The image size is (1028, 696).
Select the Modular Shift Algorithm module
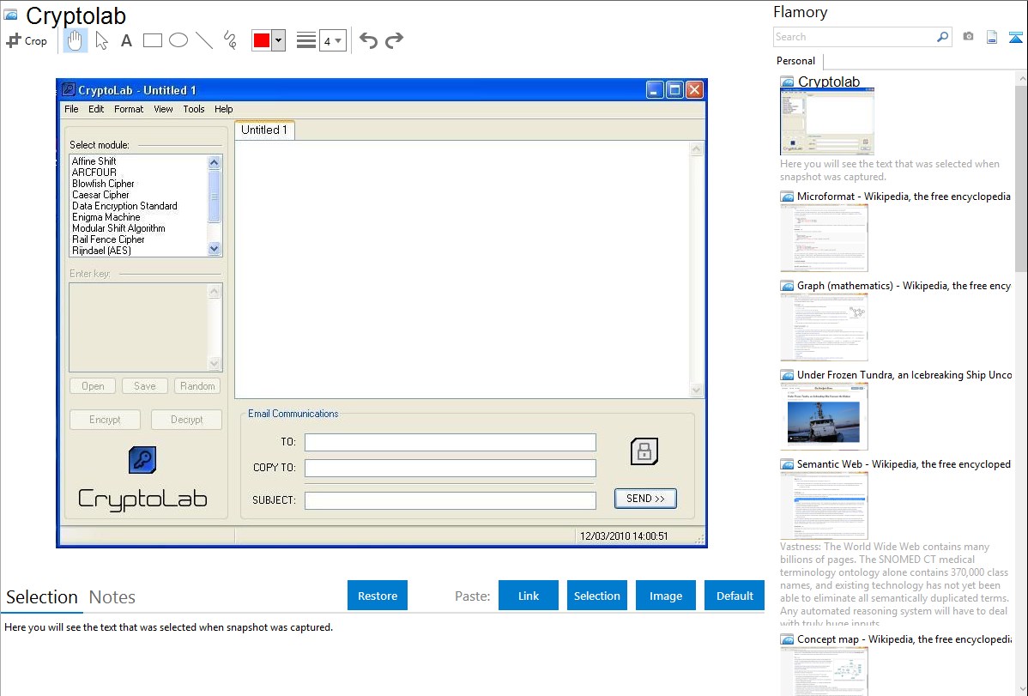pyautogui.click(x=118, y=228)
